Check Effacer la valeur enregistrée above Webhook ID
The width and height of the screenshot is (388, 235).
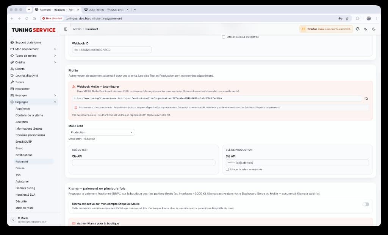(x=224, y=37)
